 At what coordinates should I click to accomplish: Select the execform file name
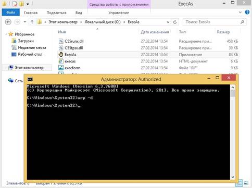click(72, 68)
